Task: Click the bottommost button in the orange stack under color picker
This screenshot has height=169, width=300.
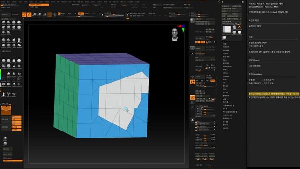Action: click(x=16, y=130)
